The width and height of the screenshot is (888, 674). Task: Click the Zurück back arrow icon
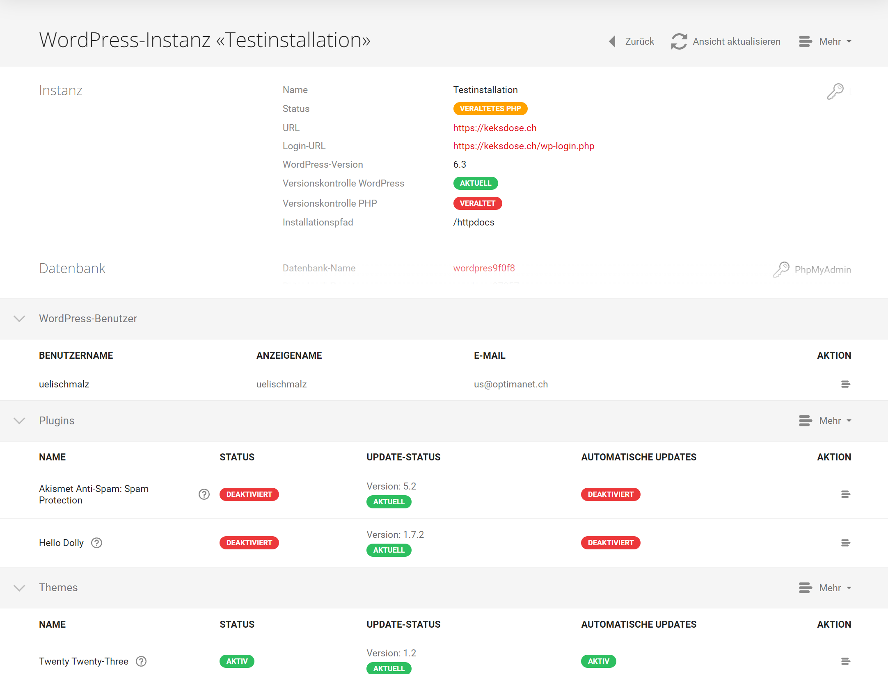[x=612, y=41]
